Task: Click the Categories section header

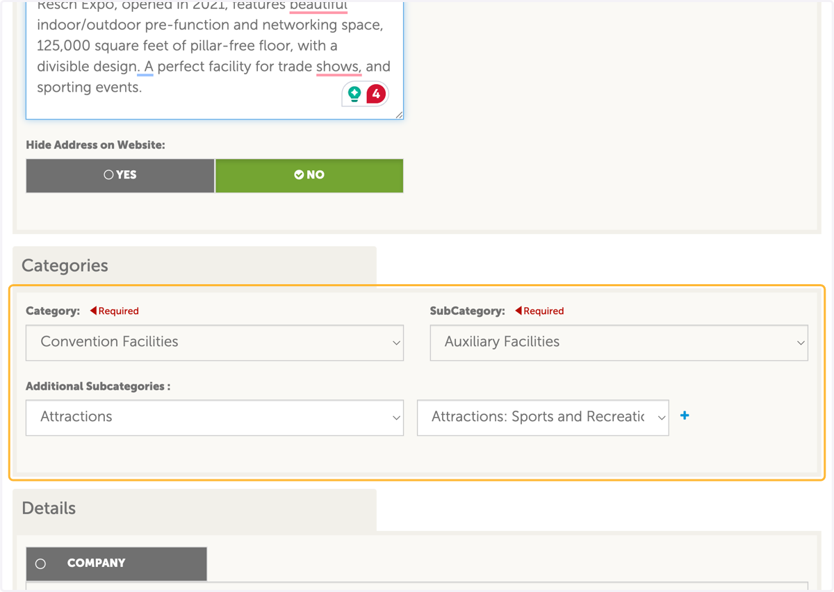Action: coord(195,266)
